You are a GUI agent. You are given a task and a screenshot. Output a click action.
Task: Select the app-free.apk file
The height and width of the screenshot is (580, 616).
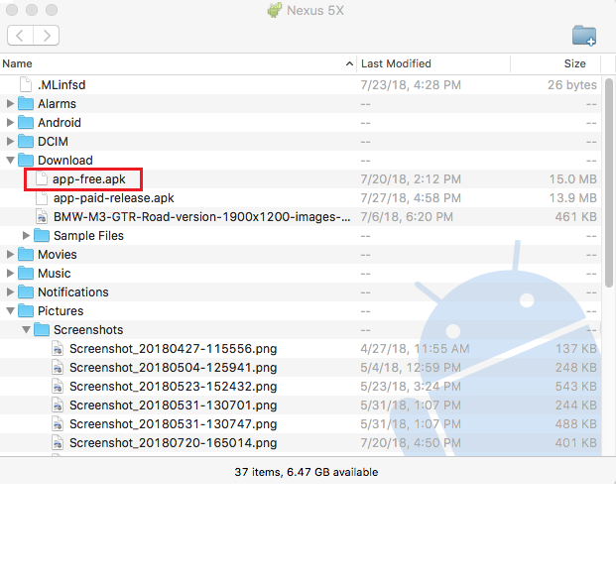tap(88, 179)
